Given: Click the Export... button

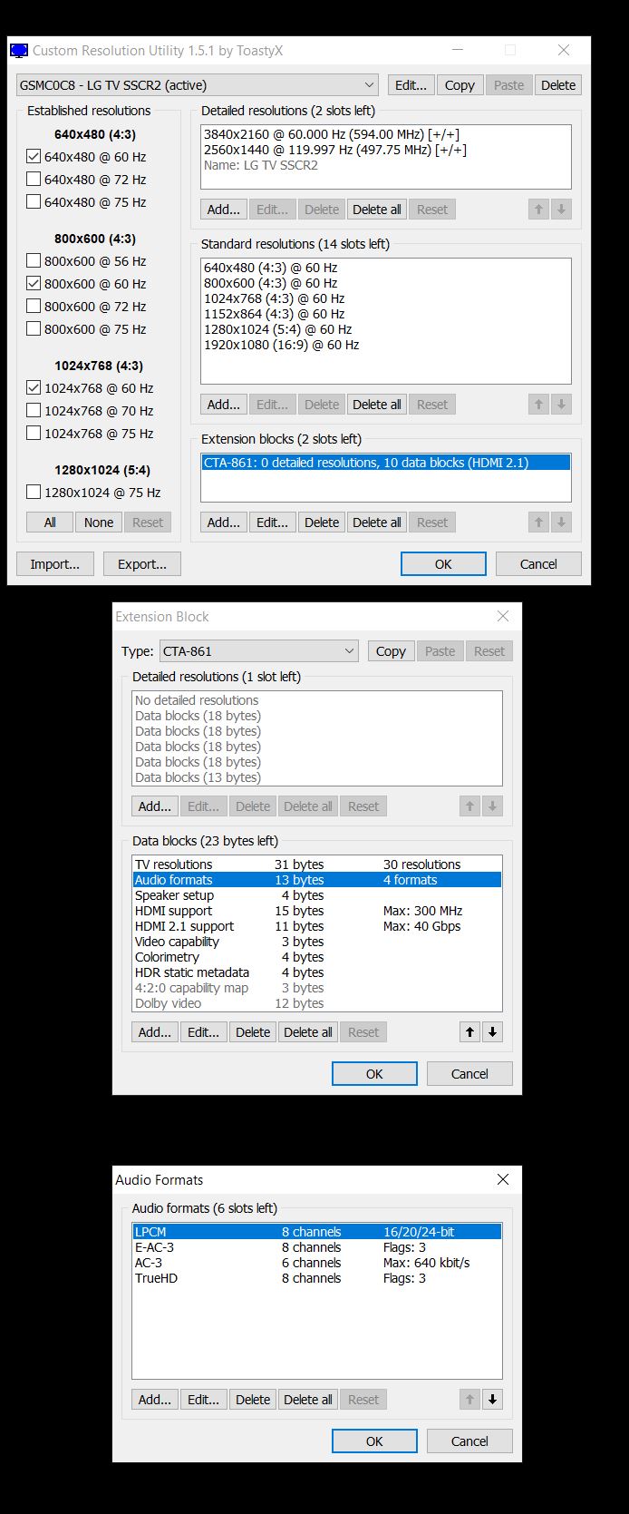Looking at the screenshot, I should (x=142, y=564).
